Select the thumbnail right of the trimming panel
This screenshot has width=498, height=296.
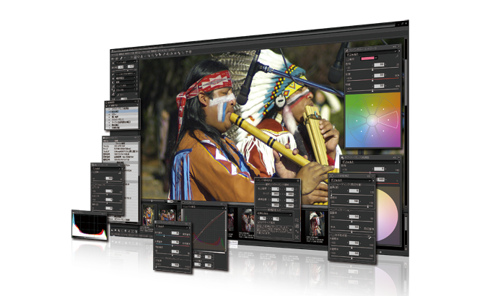tap(316, 225)
